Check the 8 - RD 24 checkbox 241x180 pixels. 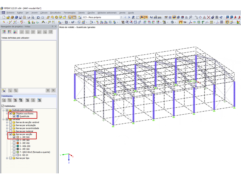14,155
